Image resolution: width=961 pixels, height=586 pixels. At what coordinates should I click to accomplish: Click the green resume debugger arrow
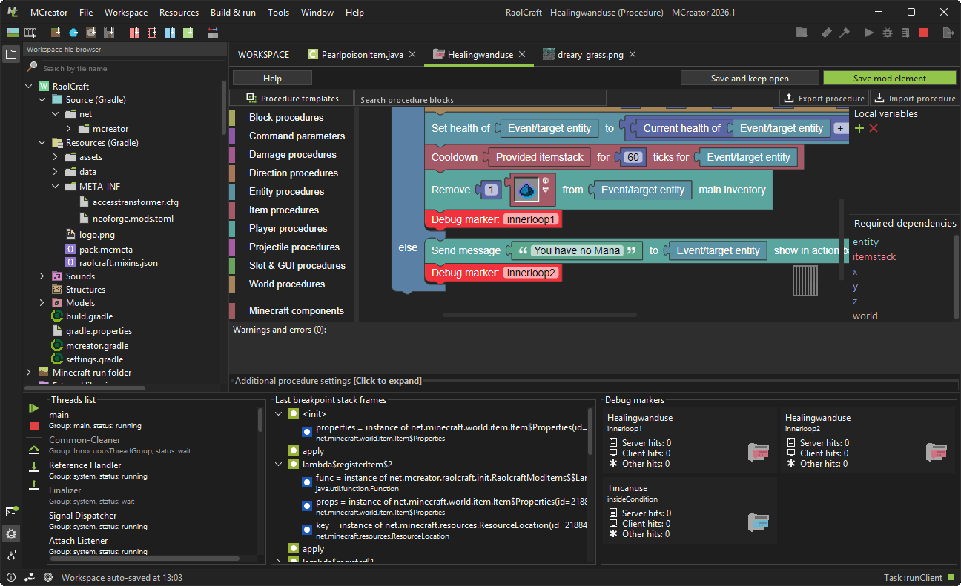(x=33, y=408)
